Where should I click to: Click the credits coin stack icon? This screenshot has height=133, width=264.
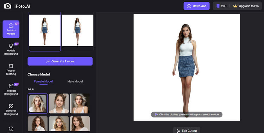218,6
